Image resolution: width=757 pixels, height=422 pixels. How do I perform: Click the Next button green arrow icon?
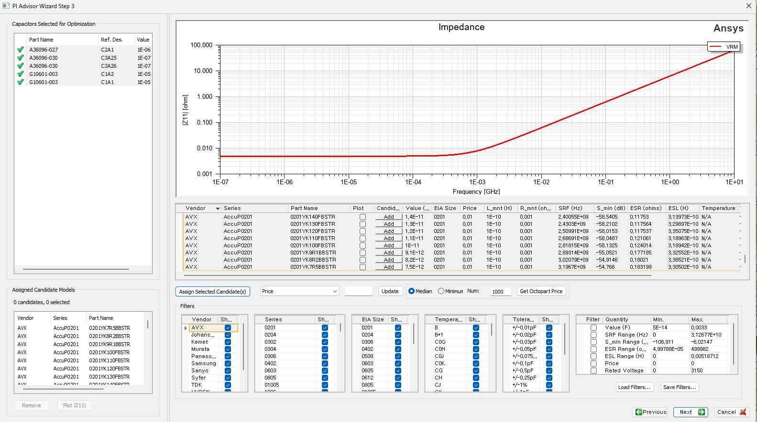(701, 412)
